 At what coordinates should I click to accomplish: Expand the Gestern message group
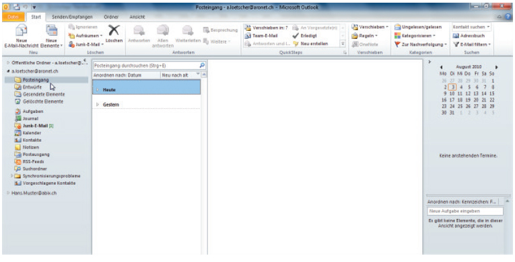tap(98, 105)
